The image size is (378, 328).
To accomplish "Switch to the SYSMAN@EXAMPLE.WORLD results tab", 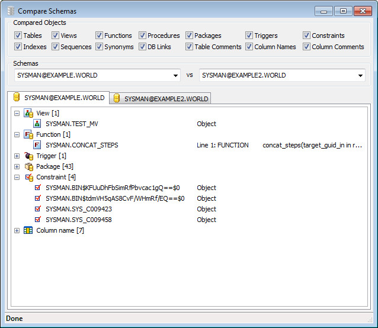I will [x=58, y=98].
